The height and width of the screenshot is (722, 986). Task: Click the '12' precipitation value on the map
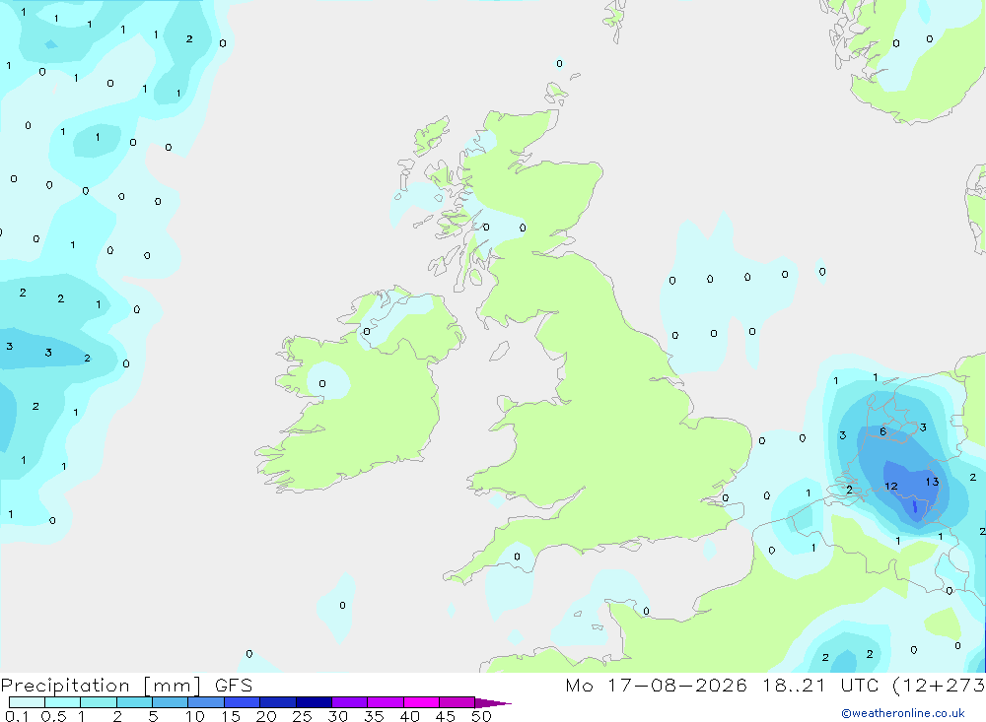coord(891,486)
